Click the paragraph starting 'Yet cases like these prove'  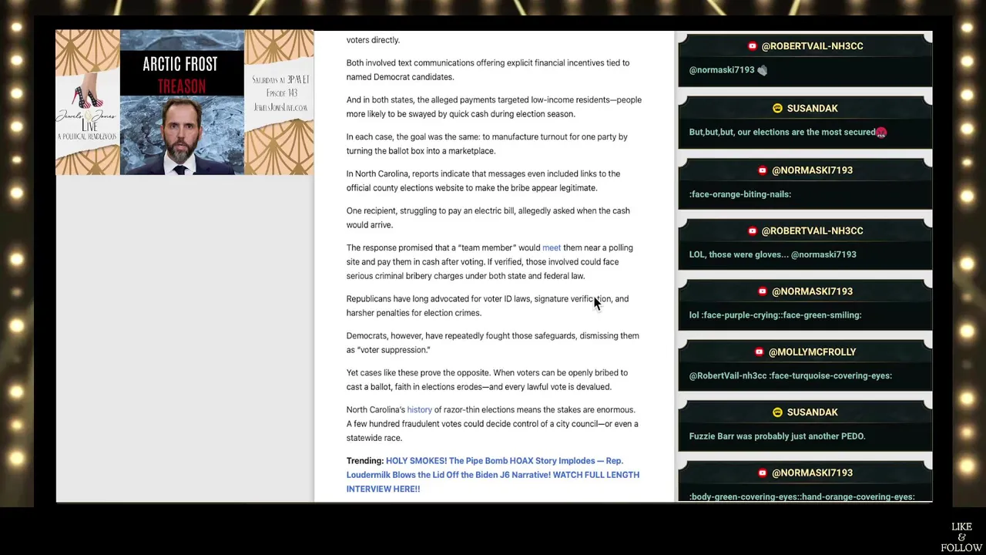tap(487, 380)
